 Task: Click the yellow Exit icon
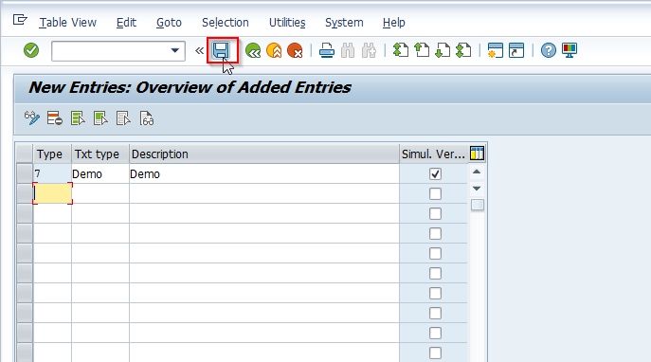(274, 50)
